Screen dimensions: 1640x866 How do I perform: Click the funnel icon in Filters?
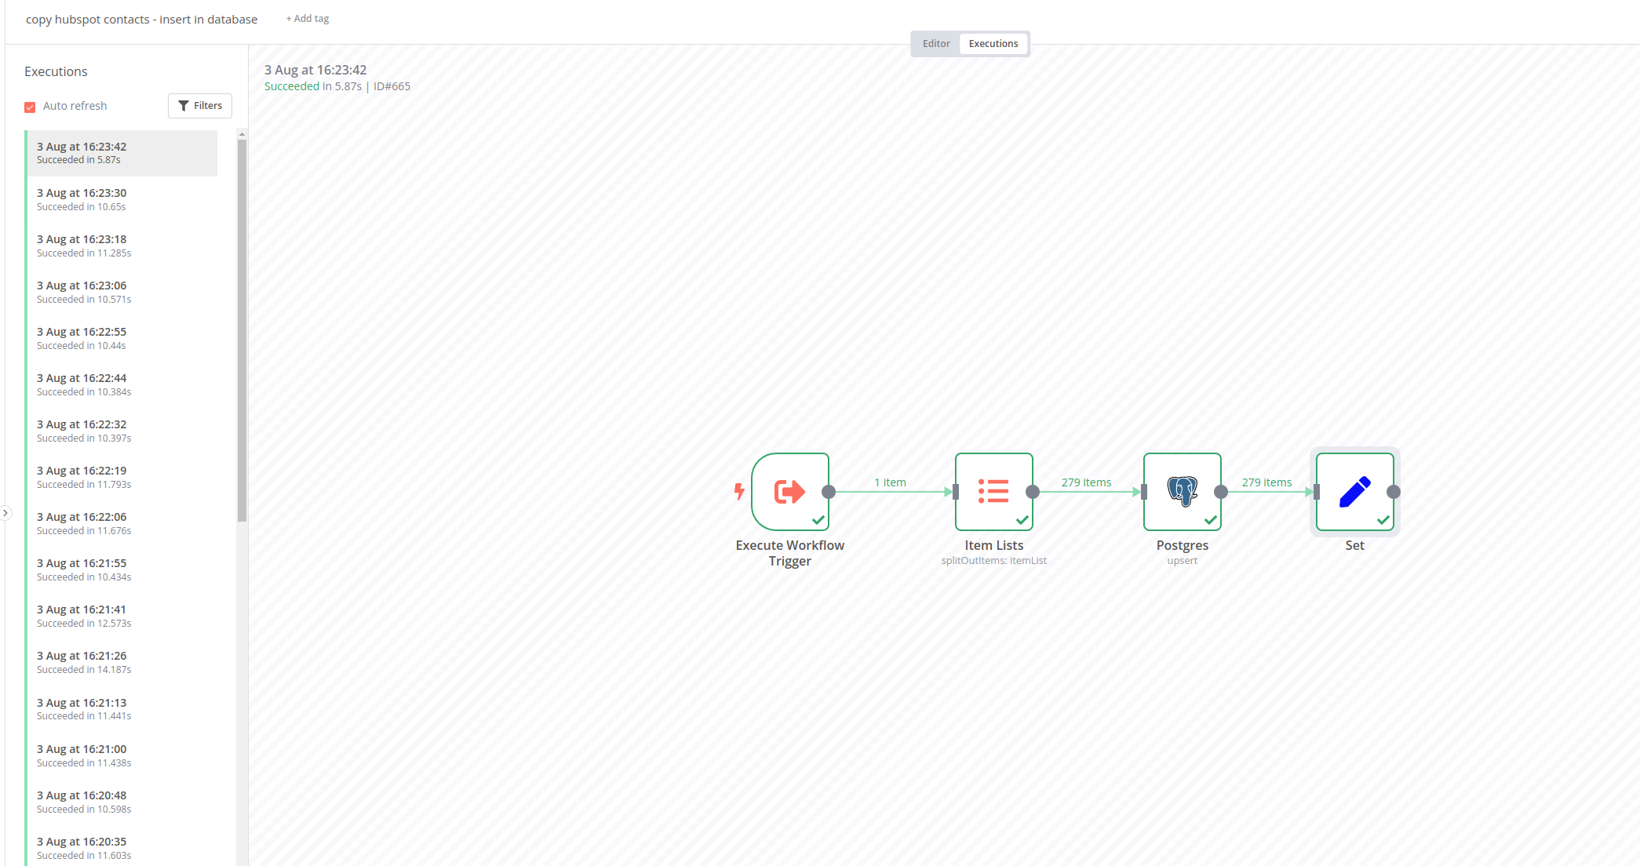coord(184,106)
